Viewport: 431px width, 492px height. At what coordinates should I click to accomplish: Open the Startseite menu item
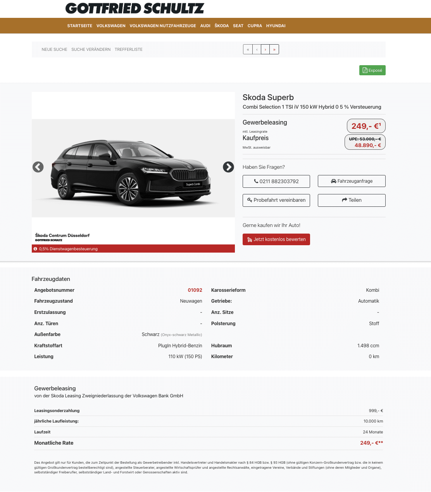(80, 26)
